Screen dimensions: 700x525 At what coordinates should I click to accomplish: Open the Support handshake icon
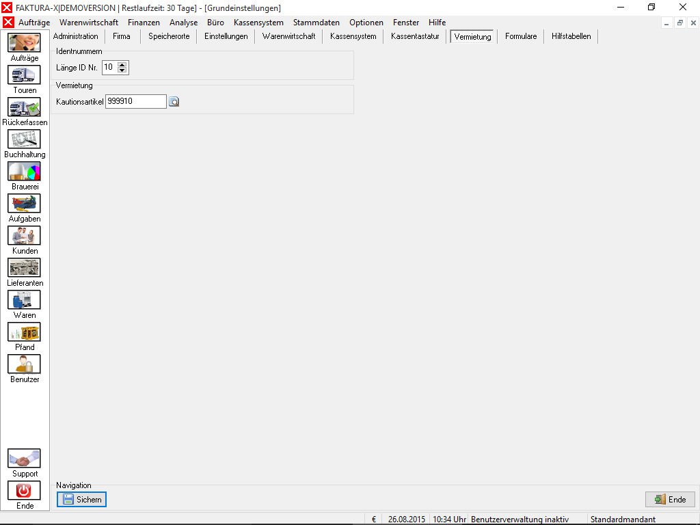click(24, 458)
